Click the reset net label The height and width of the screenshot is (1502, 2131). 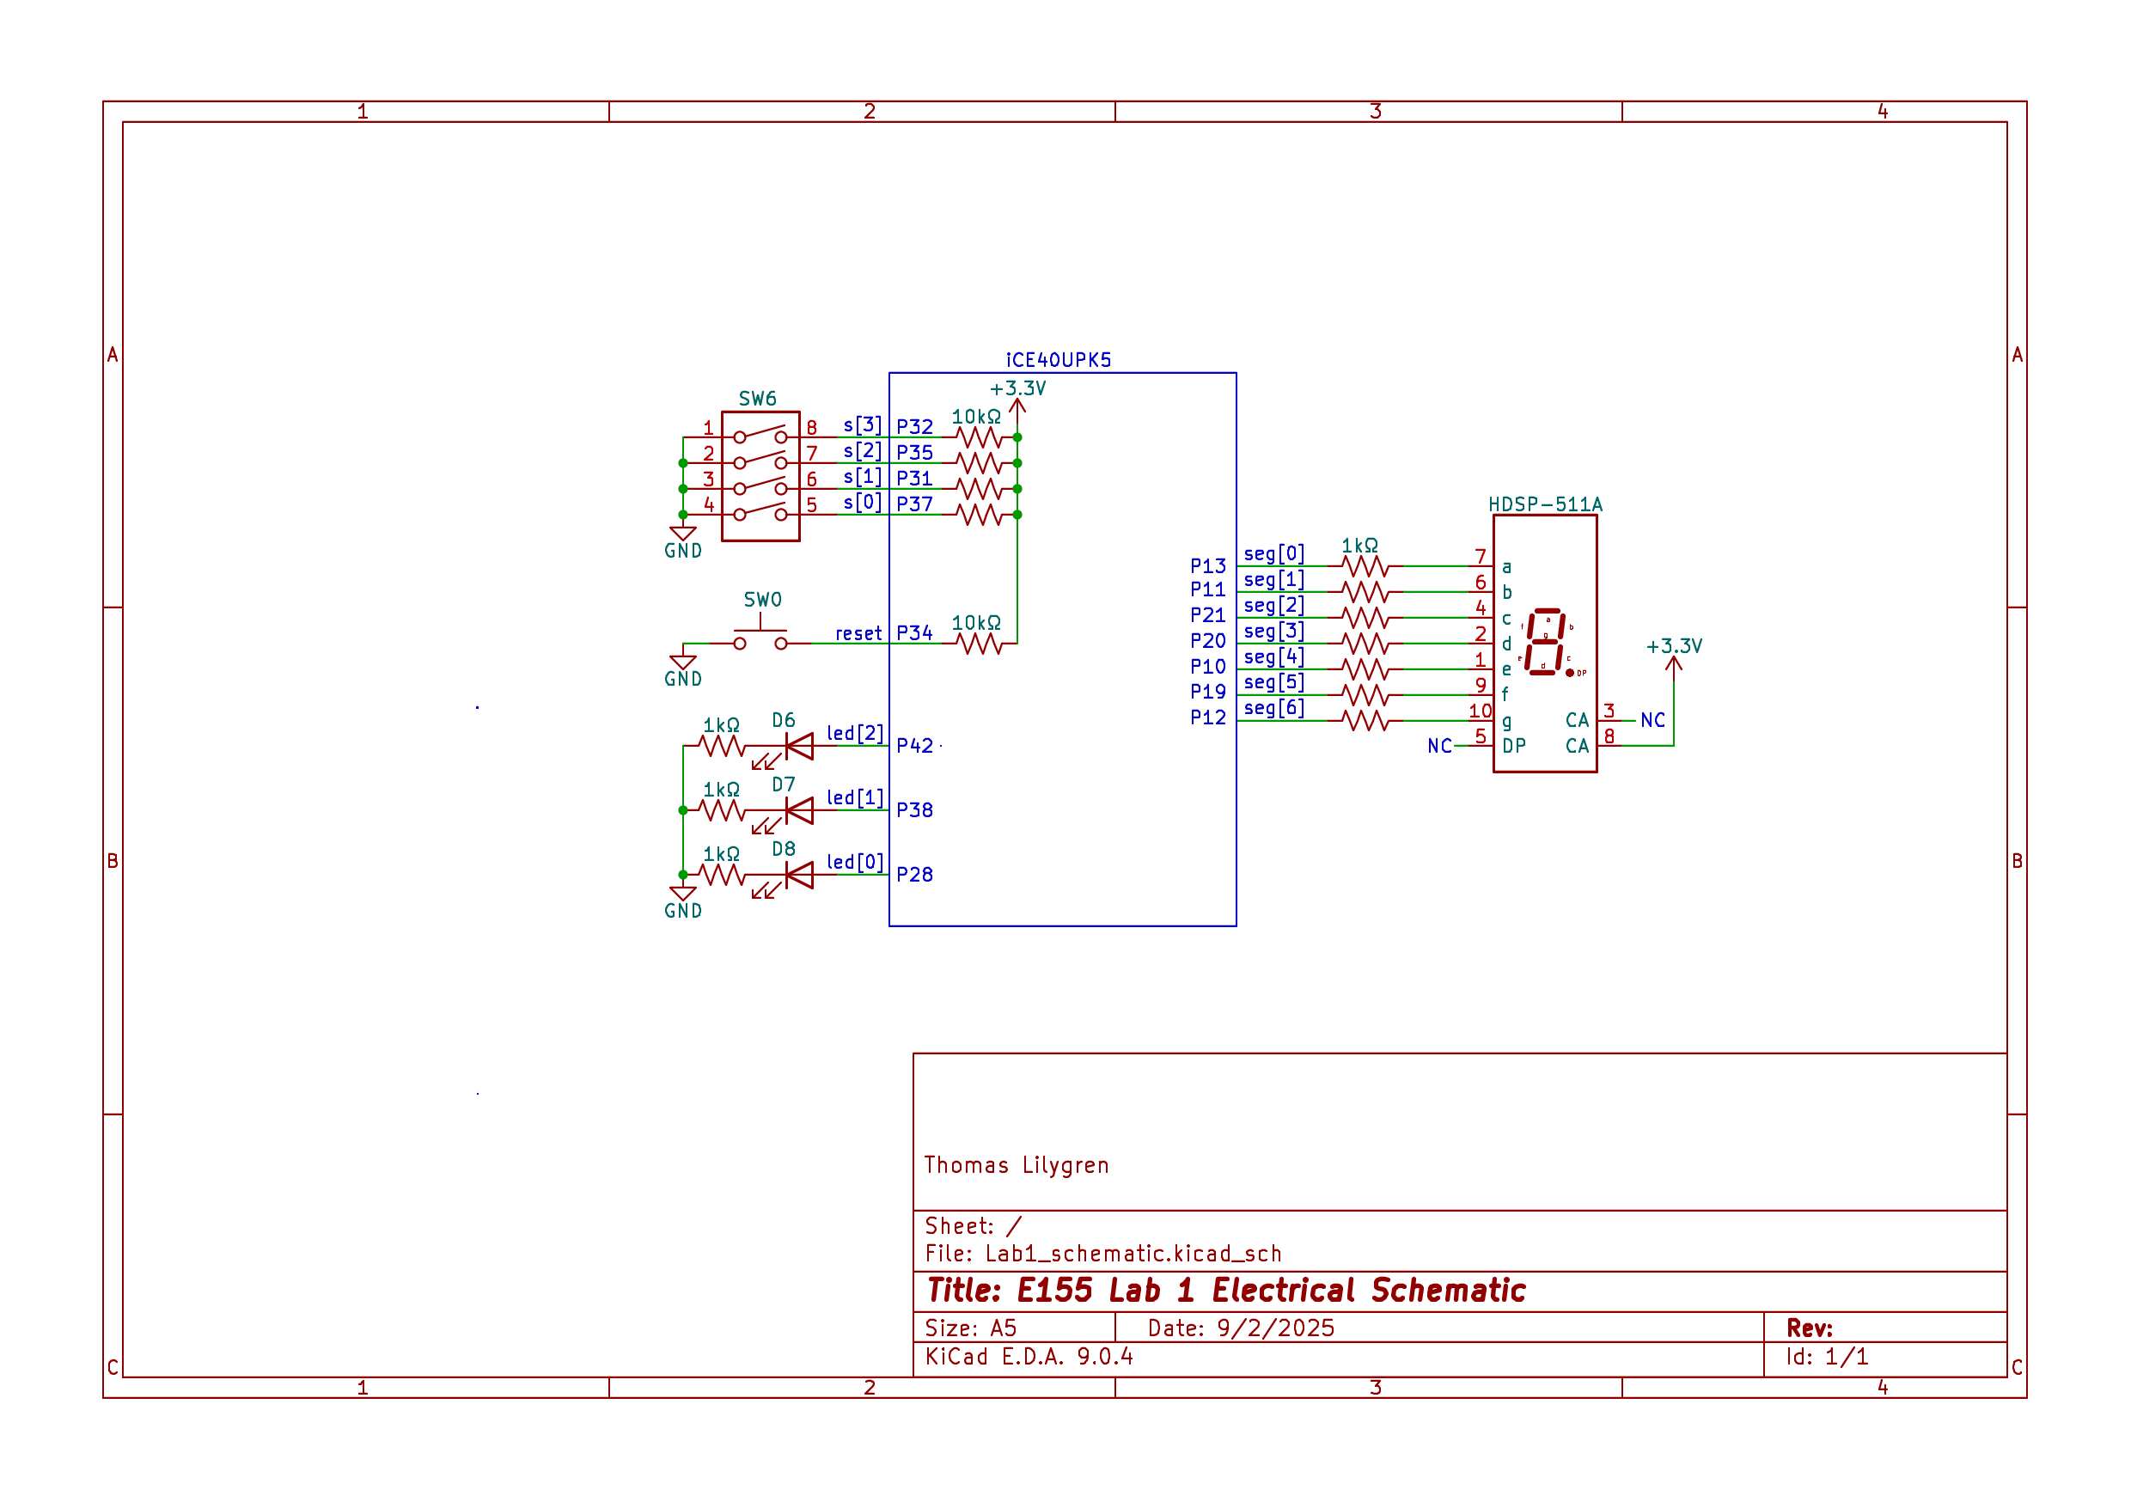click(858, 633)
